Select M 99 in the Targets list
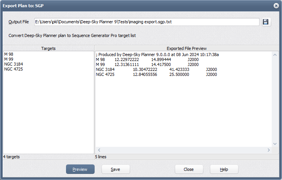The height and width of the screenshot is (180, 282). click(x=9, y=59)
